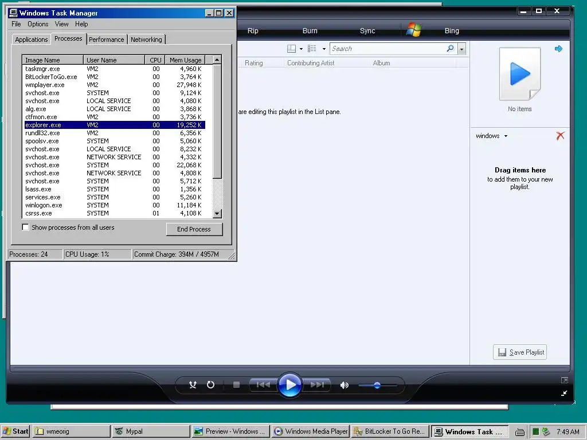Sort processes by CPU column header
The image size is (587, 440).
[155, 60]
